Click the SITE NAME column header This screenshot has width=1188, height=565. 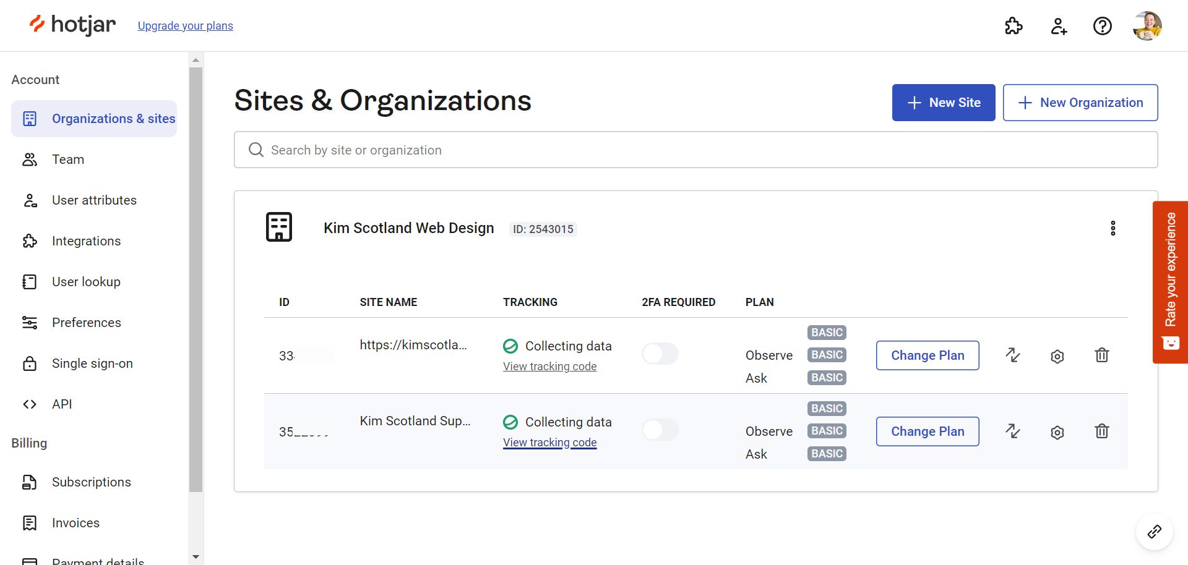point(389,302)
